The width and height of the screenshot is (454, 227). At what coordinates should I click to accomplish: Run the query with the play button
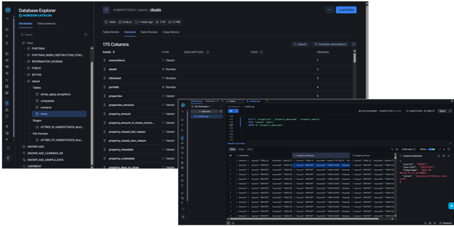click(x=231, y=111)
